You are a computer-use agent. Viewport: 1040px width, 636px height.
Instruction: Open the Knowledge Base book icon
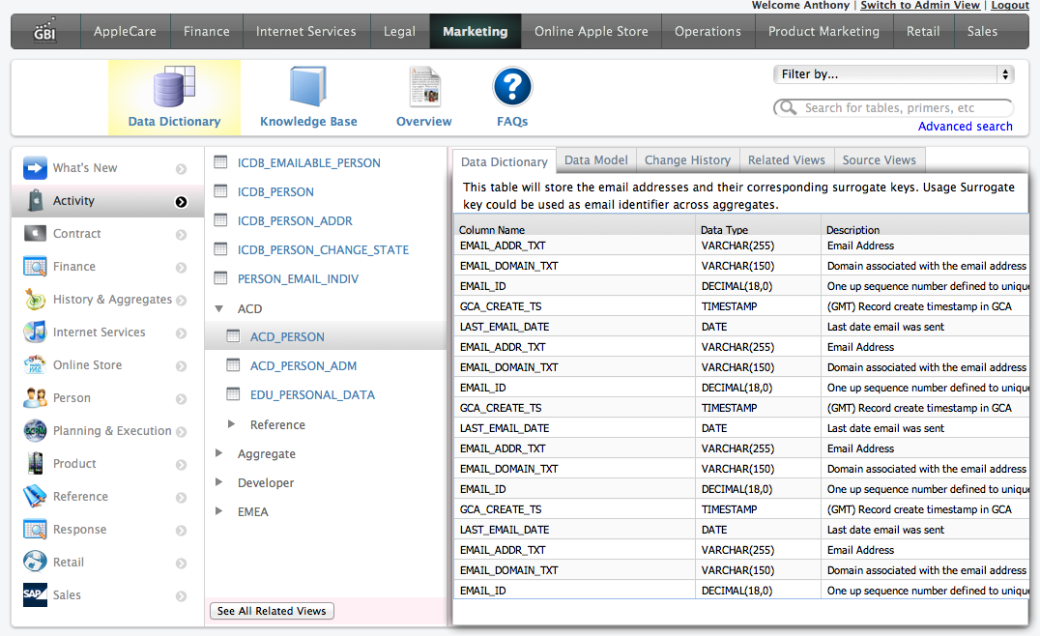point(308,88)
